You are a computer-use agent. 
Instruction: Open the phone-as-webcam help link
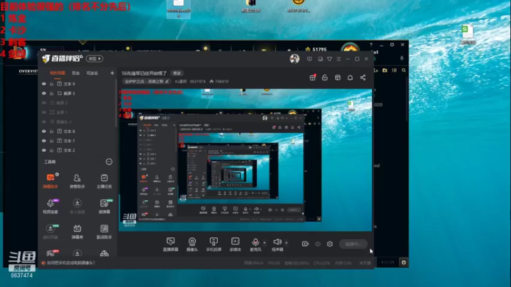click(x=71, y=263)
